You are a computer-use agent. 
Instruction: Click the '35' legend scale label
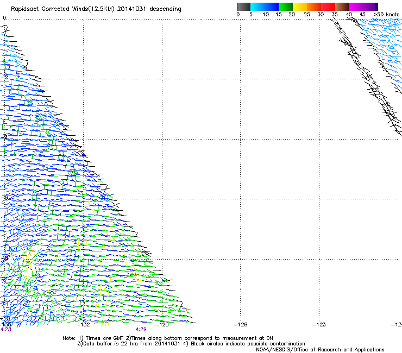(x=335, y=15)
